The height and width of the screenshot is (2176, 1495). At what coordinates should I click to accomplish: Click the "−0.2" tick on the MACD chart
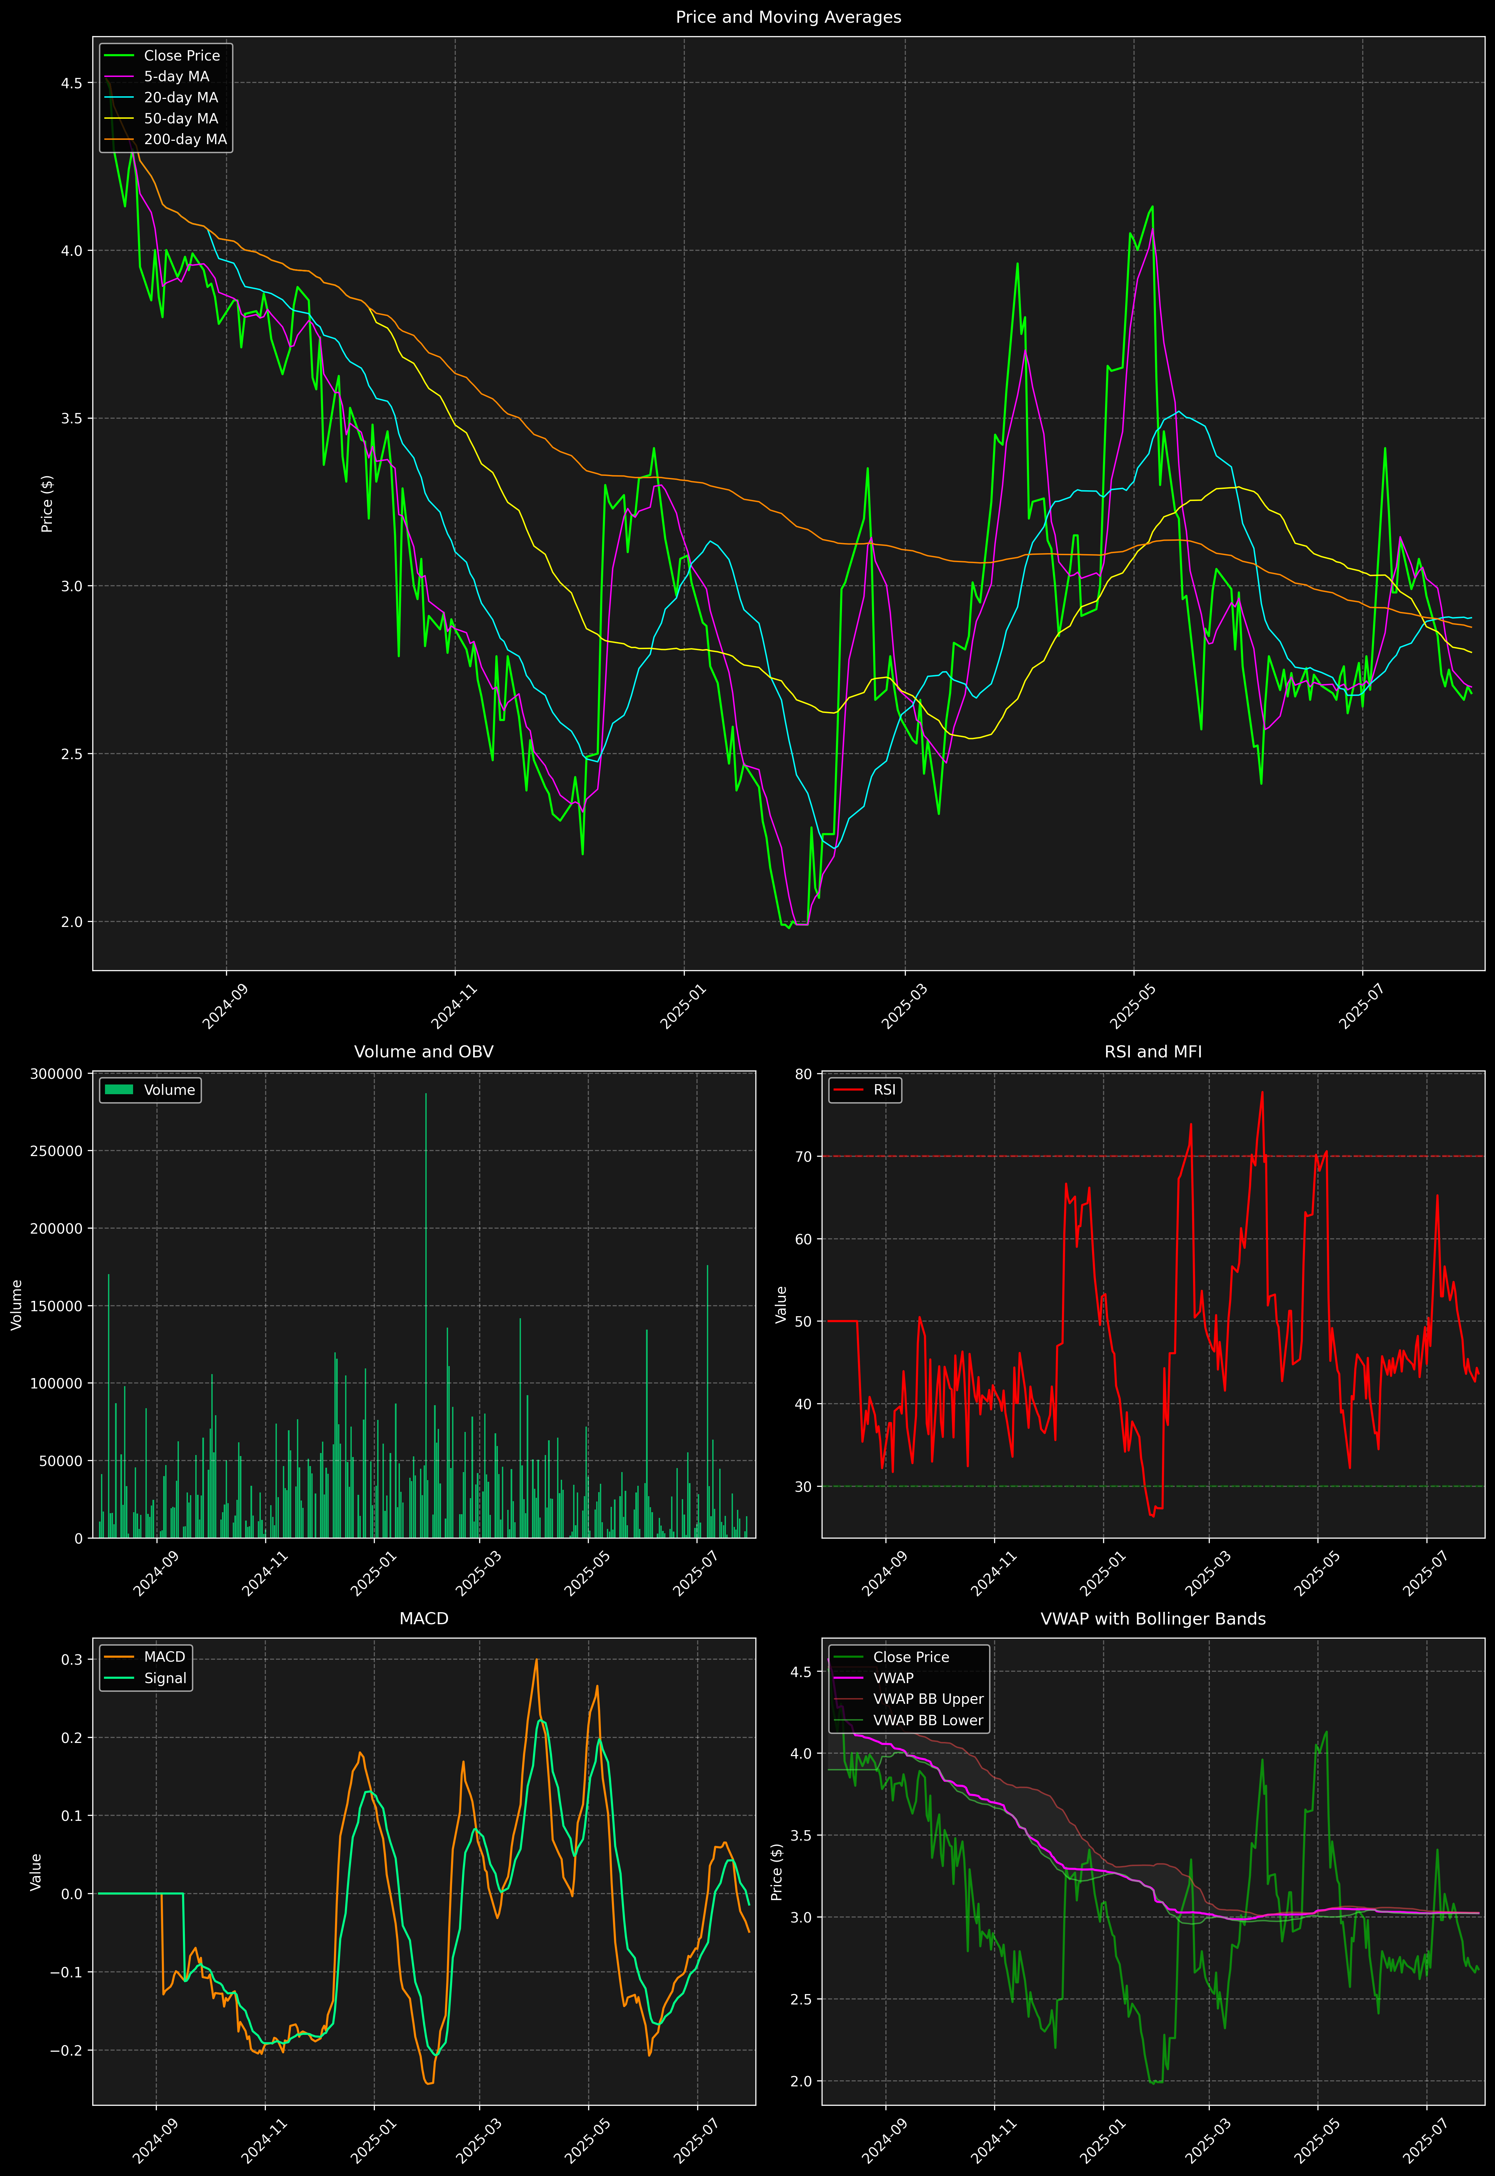click(x=67, y=2051)
